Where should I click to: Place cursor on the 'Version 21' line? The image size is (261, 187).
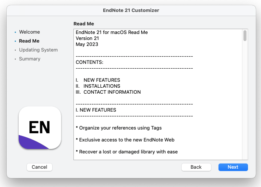click(87, 38)
